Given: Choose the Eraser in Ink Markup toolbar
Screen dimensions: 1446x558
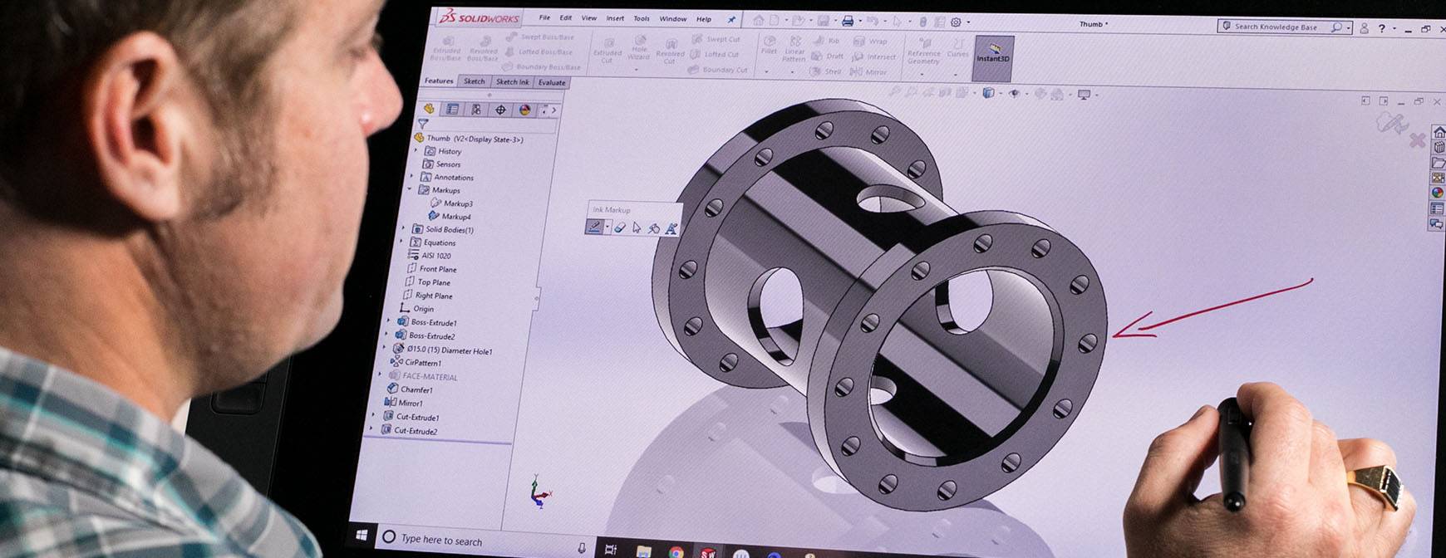Looking at the screenshot, I should (620, 228).
